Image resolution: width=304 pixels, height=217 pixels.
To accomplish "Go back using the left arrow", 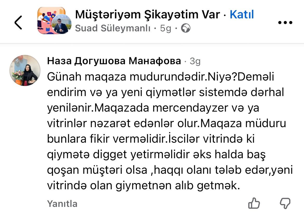I will coord(18,23).
